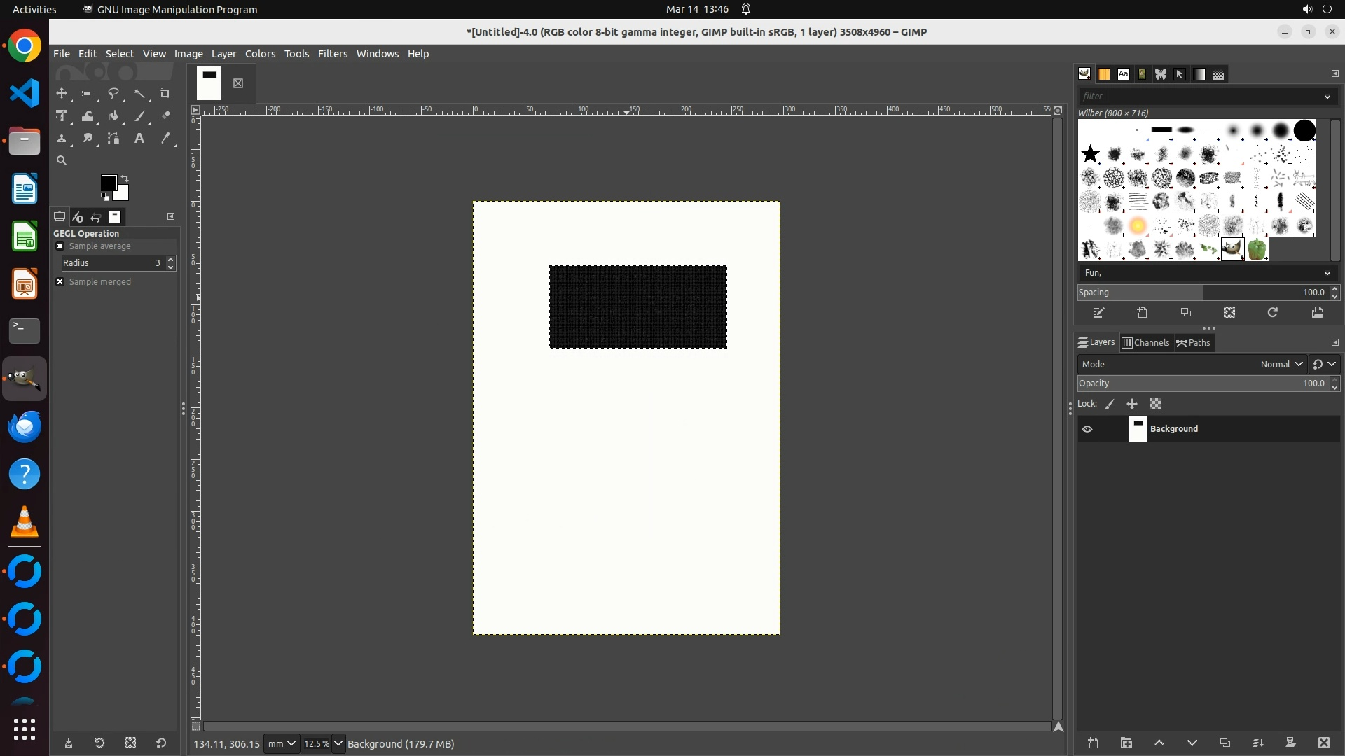Toggle the Sample average checkbox
The width and height of the screenshot is (1345, 756).
point(60,246)
